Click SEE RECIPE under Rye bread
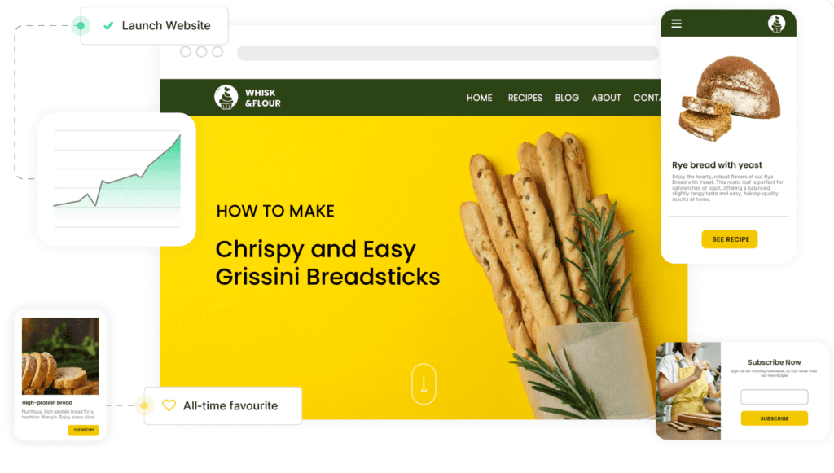Image resolution: width=834 pixels, height=473 pixels. (730, 239)
